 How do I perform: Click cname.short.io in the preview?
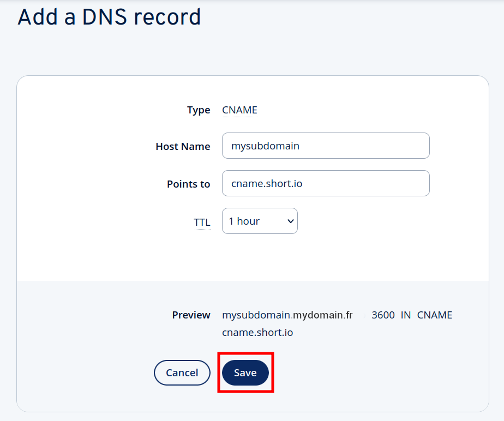(x=257, y=332)
